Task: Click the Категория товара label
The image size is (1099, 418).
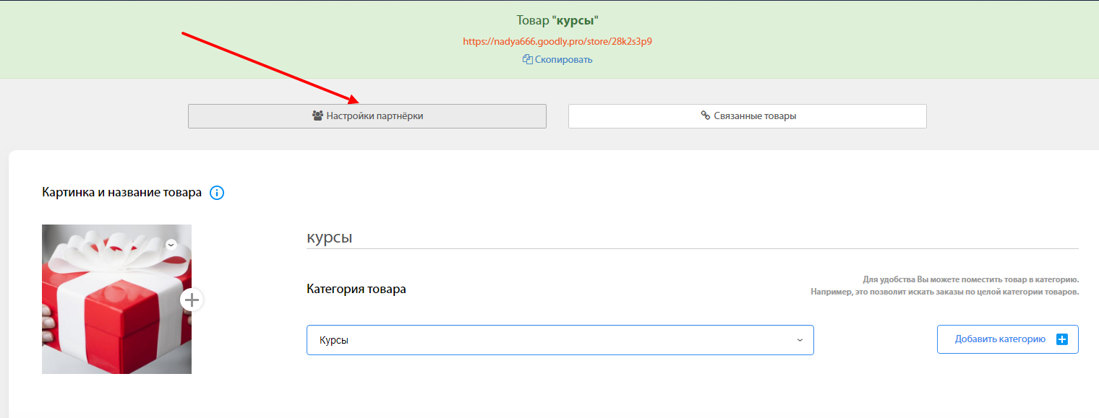Action: coord(356,289)
